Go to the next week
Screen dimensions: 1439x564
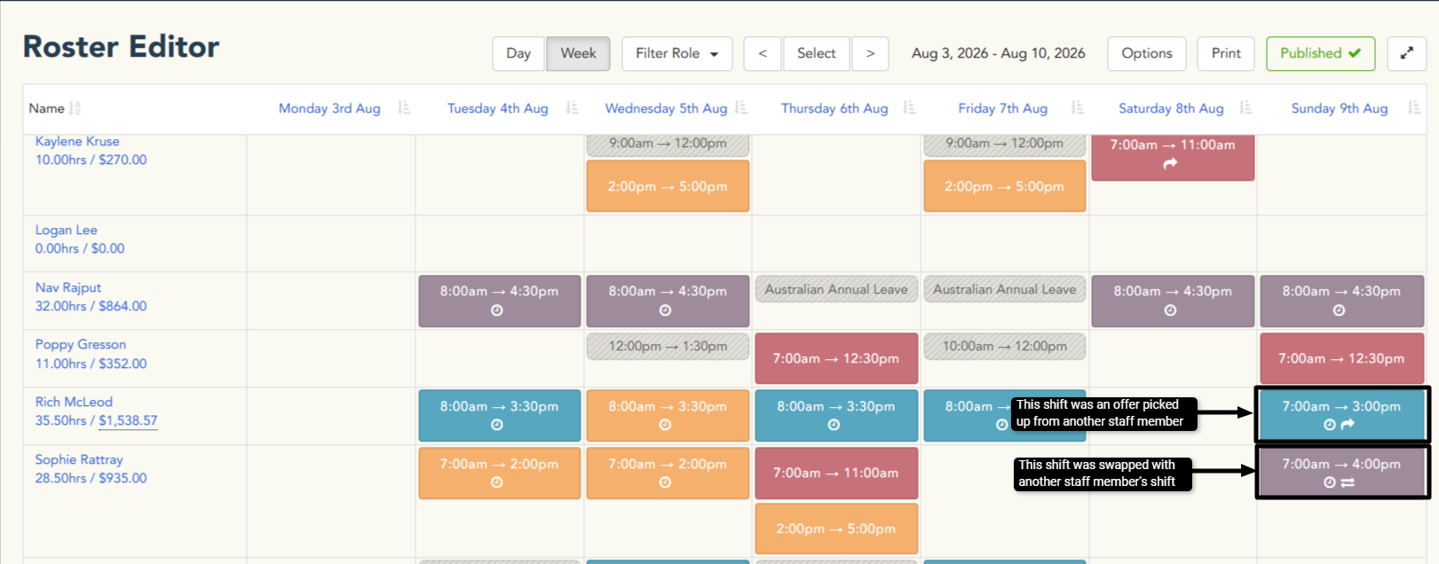[871, 53]
